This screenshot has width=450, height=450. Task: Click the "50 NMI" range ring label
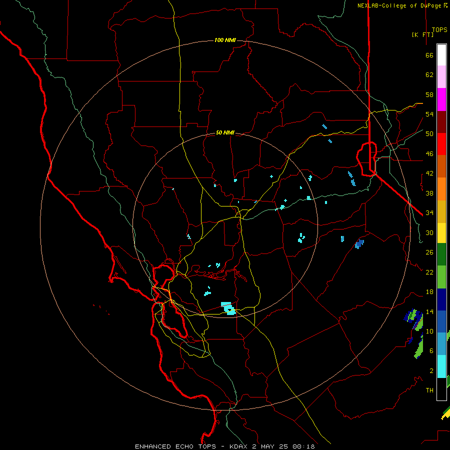point(225,132)
